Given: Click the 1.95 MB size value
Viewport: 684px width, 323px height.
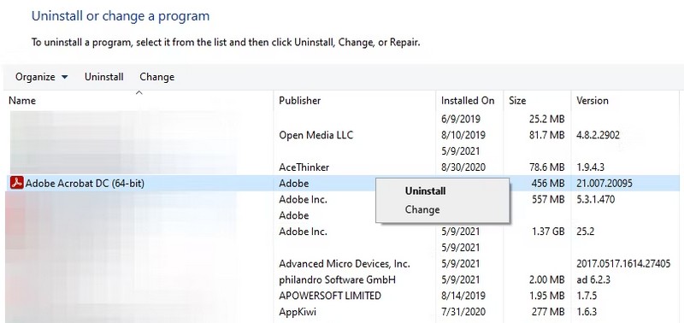Looking at the screenshot, I should [x=545, y=296].
